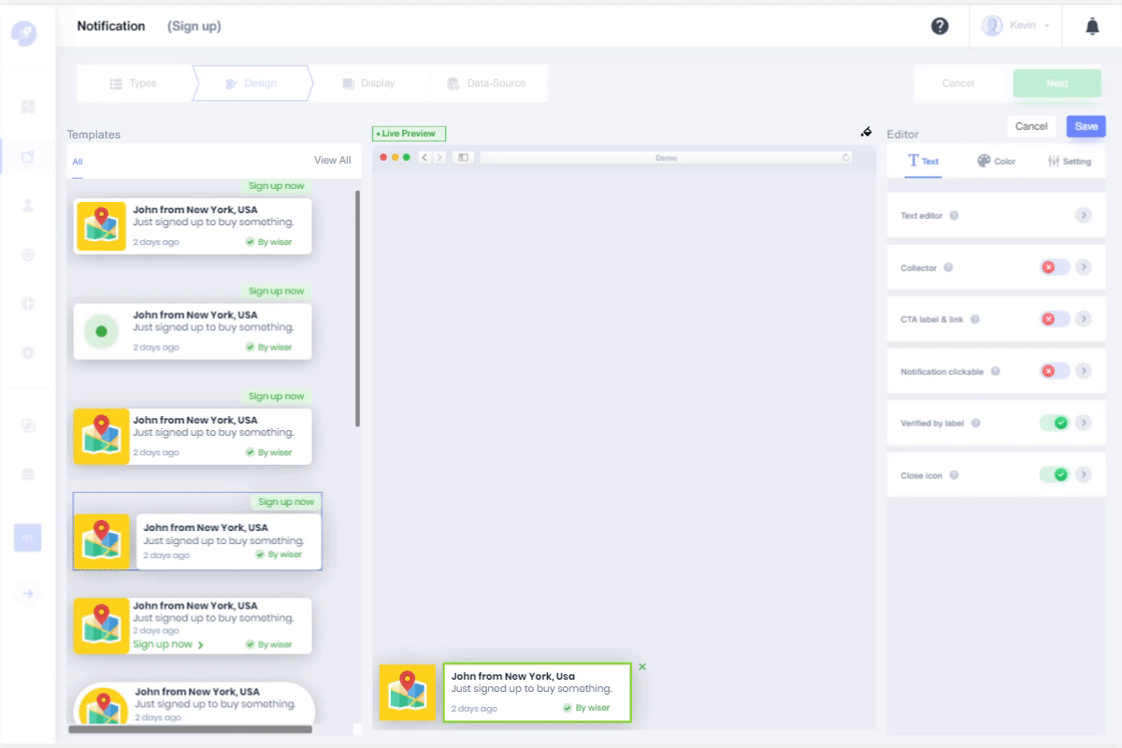The width and height of the screenshot is (1122, 748).
Task: Click the reload icon in demo browser bar
Action: coord(846,158)
